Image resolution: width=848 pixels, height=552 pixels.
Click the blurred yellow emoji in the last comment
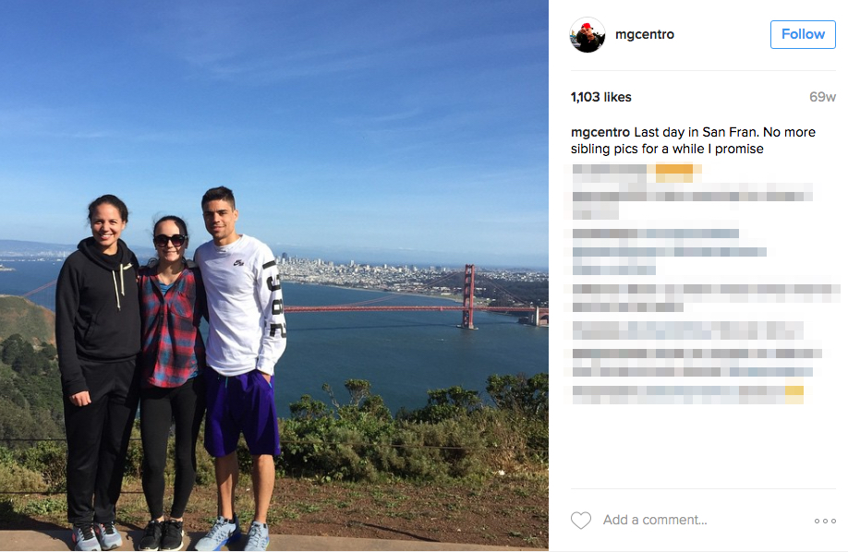794,394
